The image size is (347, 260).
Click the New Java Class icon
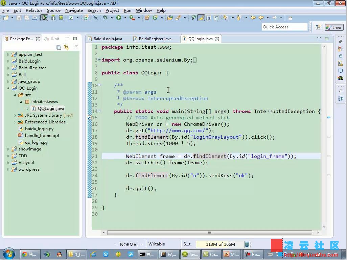(155, 18)
